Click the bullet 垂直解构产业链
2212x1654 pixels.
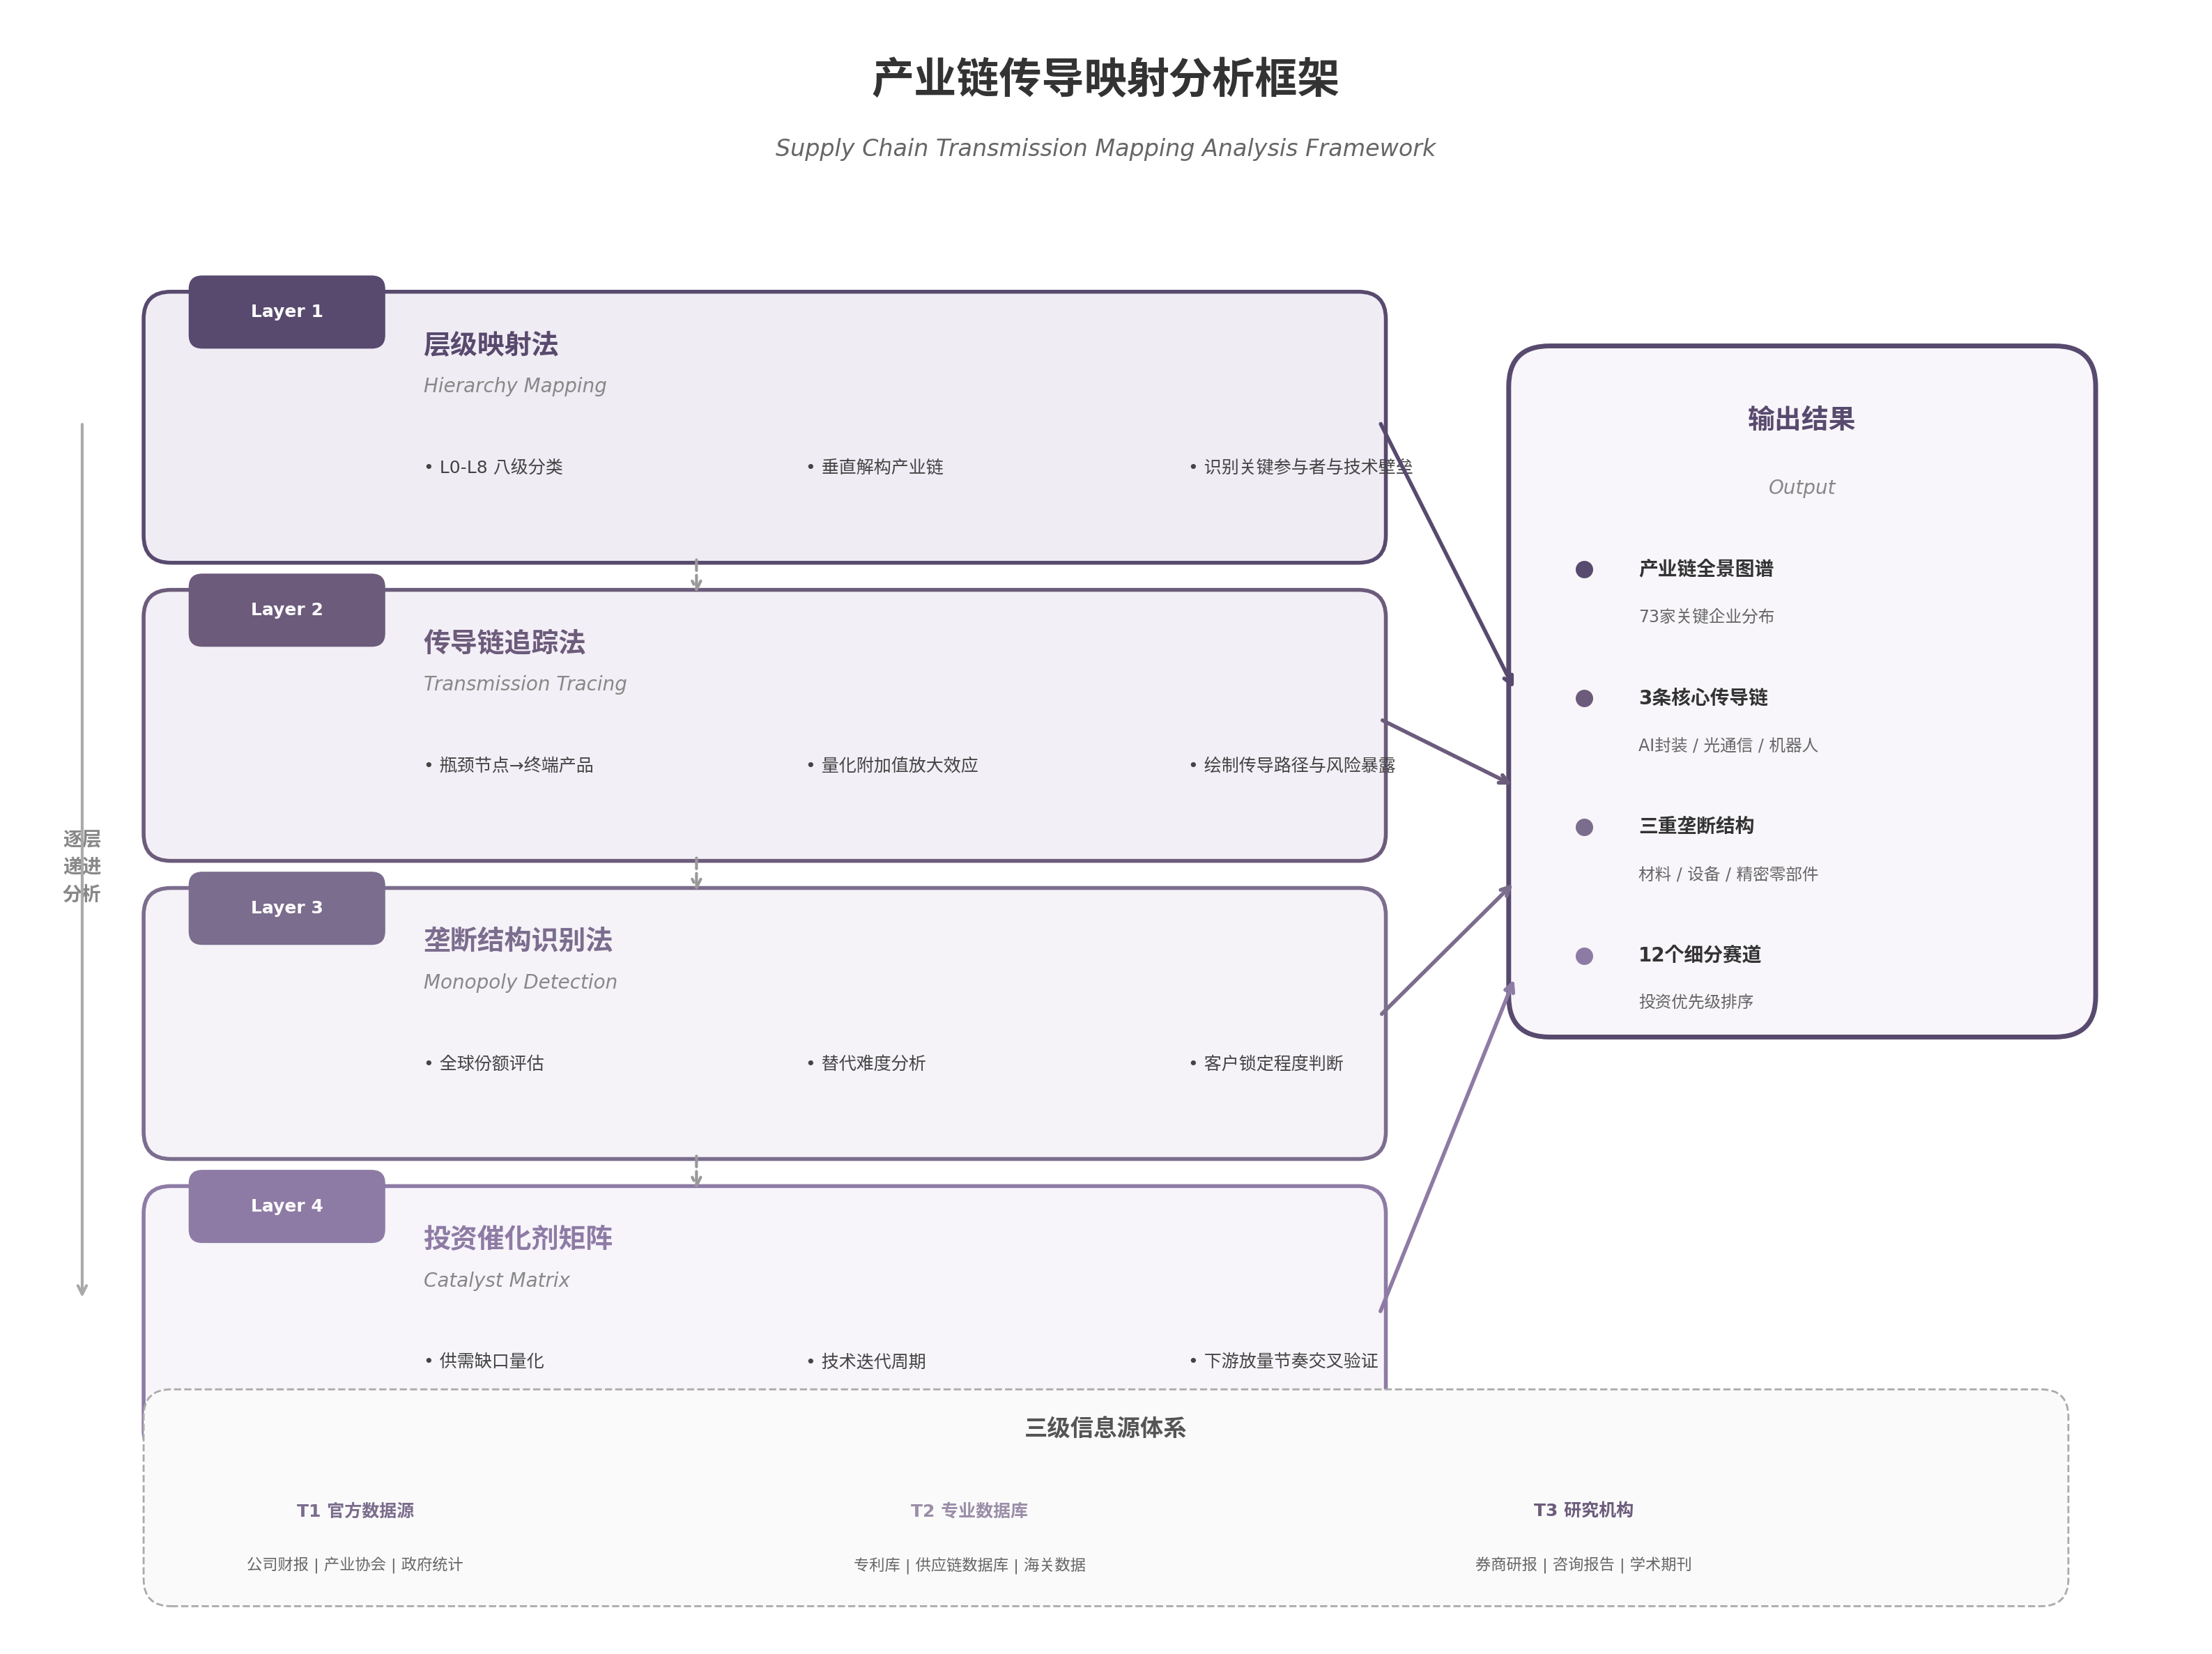[x=875, y=467]
